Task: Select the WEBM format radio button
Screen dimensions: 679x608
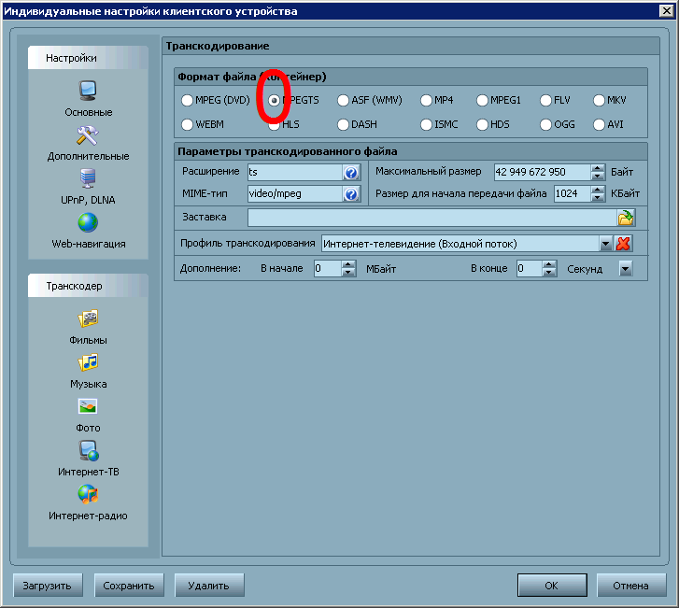Action: tap(188, 124)
